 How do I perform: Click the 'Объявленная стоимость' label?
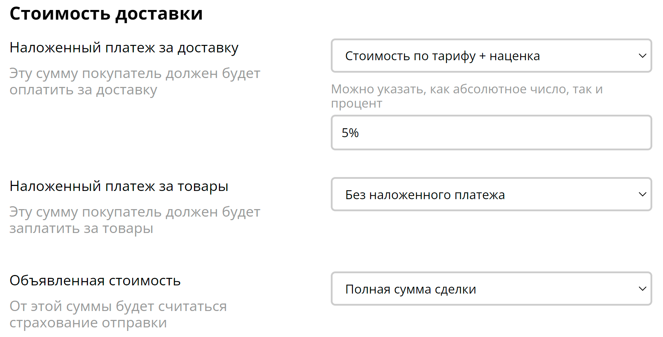pyautogui.click(x=95, y=281)
